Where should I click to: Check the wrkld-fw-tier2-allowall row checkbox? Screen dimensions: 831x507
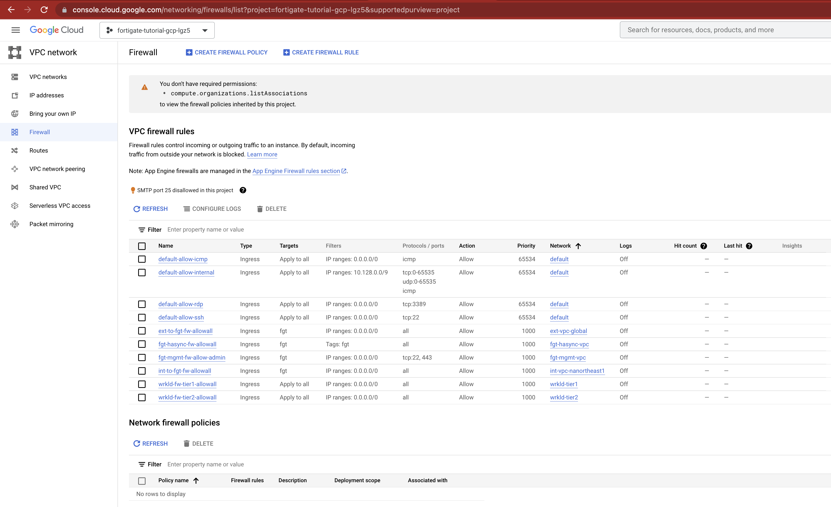142,398
